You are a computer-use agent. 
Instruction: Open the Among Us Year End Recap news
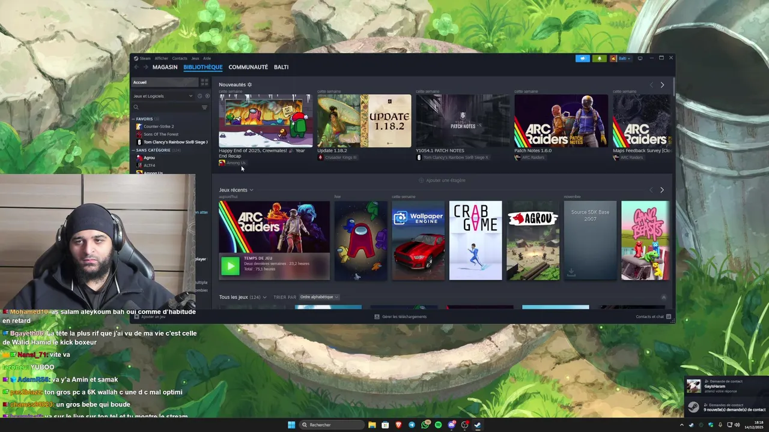click(266, 121)
